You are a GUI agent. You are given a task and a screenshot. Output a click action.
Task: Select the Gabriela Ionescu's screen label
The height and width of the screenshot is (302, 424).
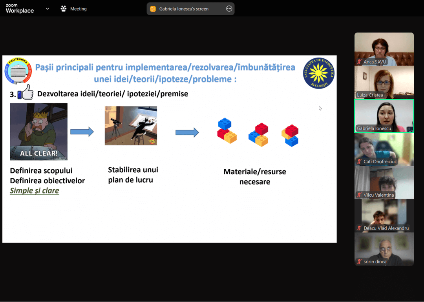(x=184, y=9)
